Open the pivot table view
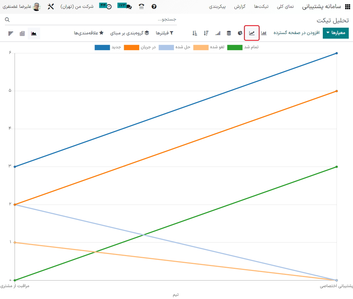 (22, 33)
